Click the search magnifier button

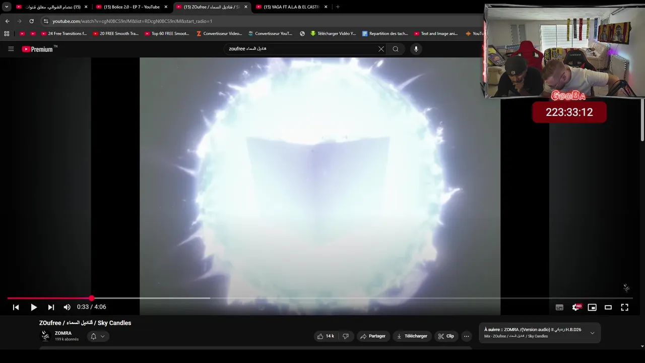tap(396, 49)
